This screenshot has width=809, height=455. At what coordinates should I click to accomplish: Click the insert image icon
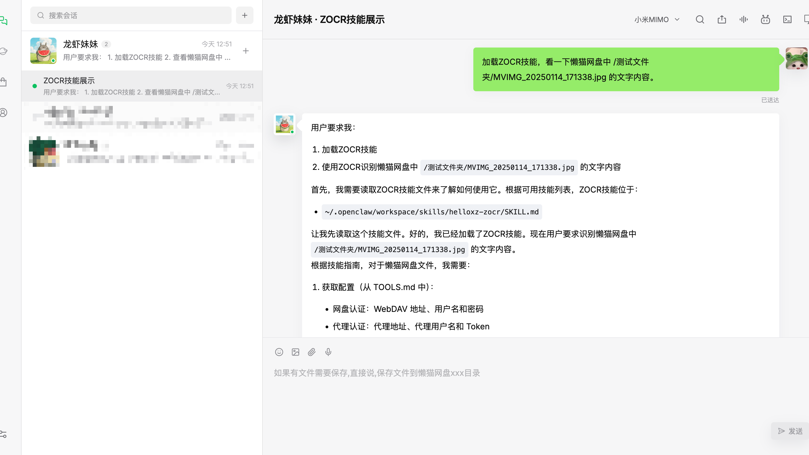[x=296, y=352]
